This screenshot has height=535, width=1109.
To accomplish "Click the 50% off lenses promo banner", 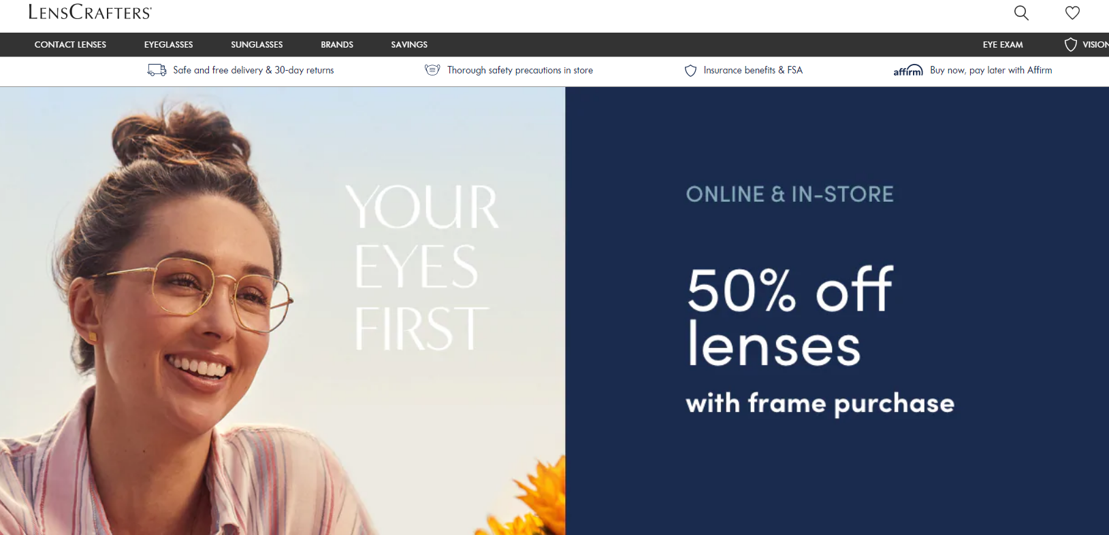I will [837, 311].
